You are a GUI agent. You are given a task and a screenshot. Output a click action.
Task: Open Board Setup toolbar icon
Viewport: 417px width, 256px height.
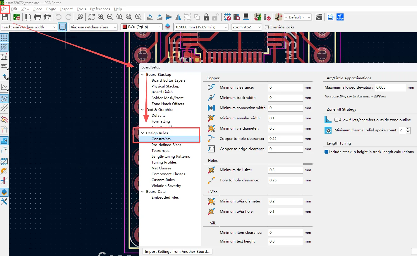tap(17, 17)
